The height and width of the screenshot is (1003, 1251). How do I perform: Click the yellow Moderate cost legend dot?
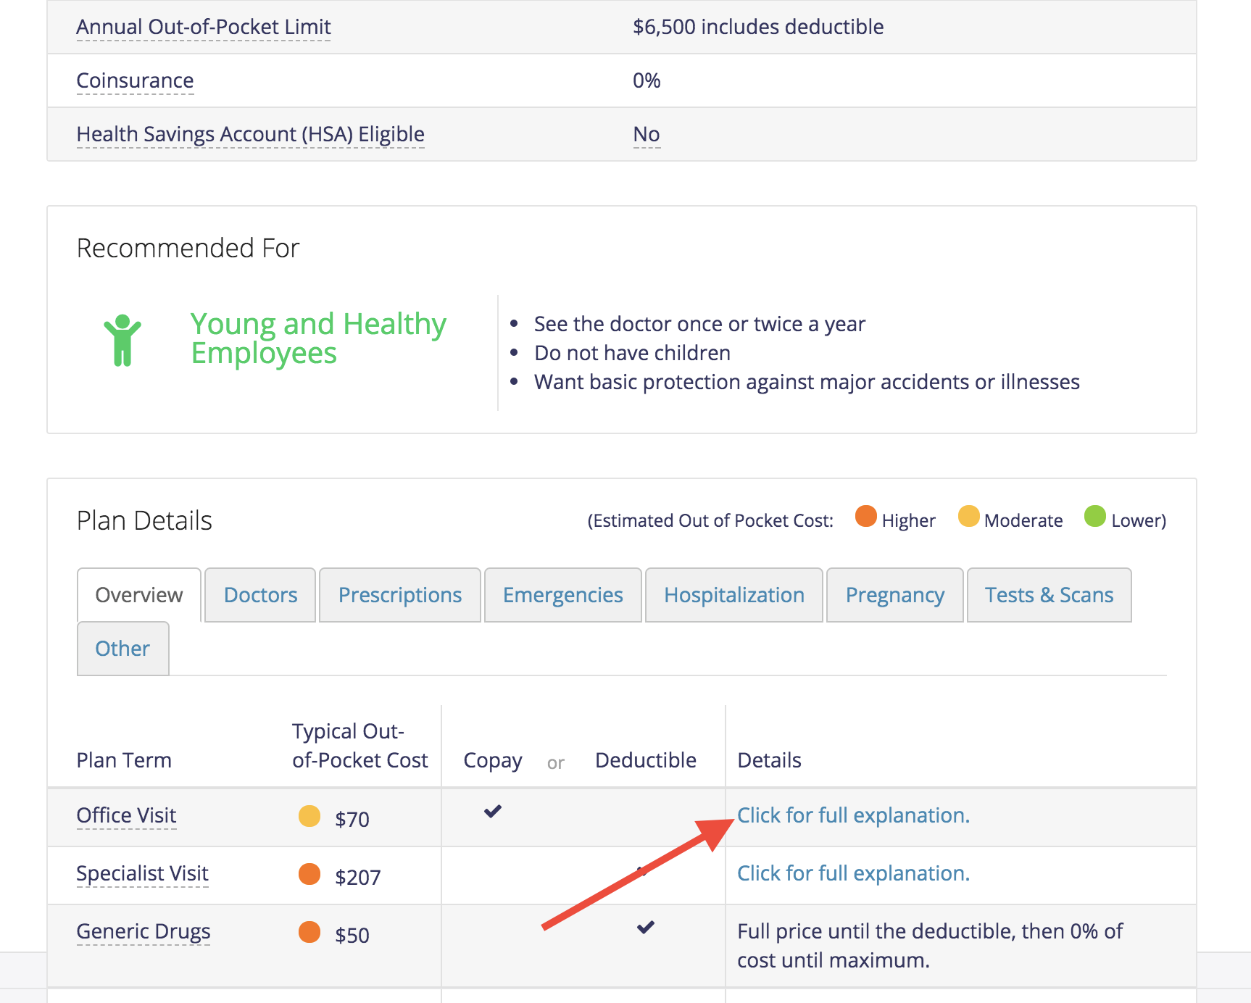click(x=969, y=517)
